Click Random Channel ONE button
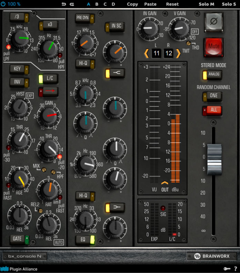 point(212,96)
